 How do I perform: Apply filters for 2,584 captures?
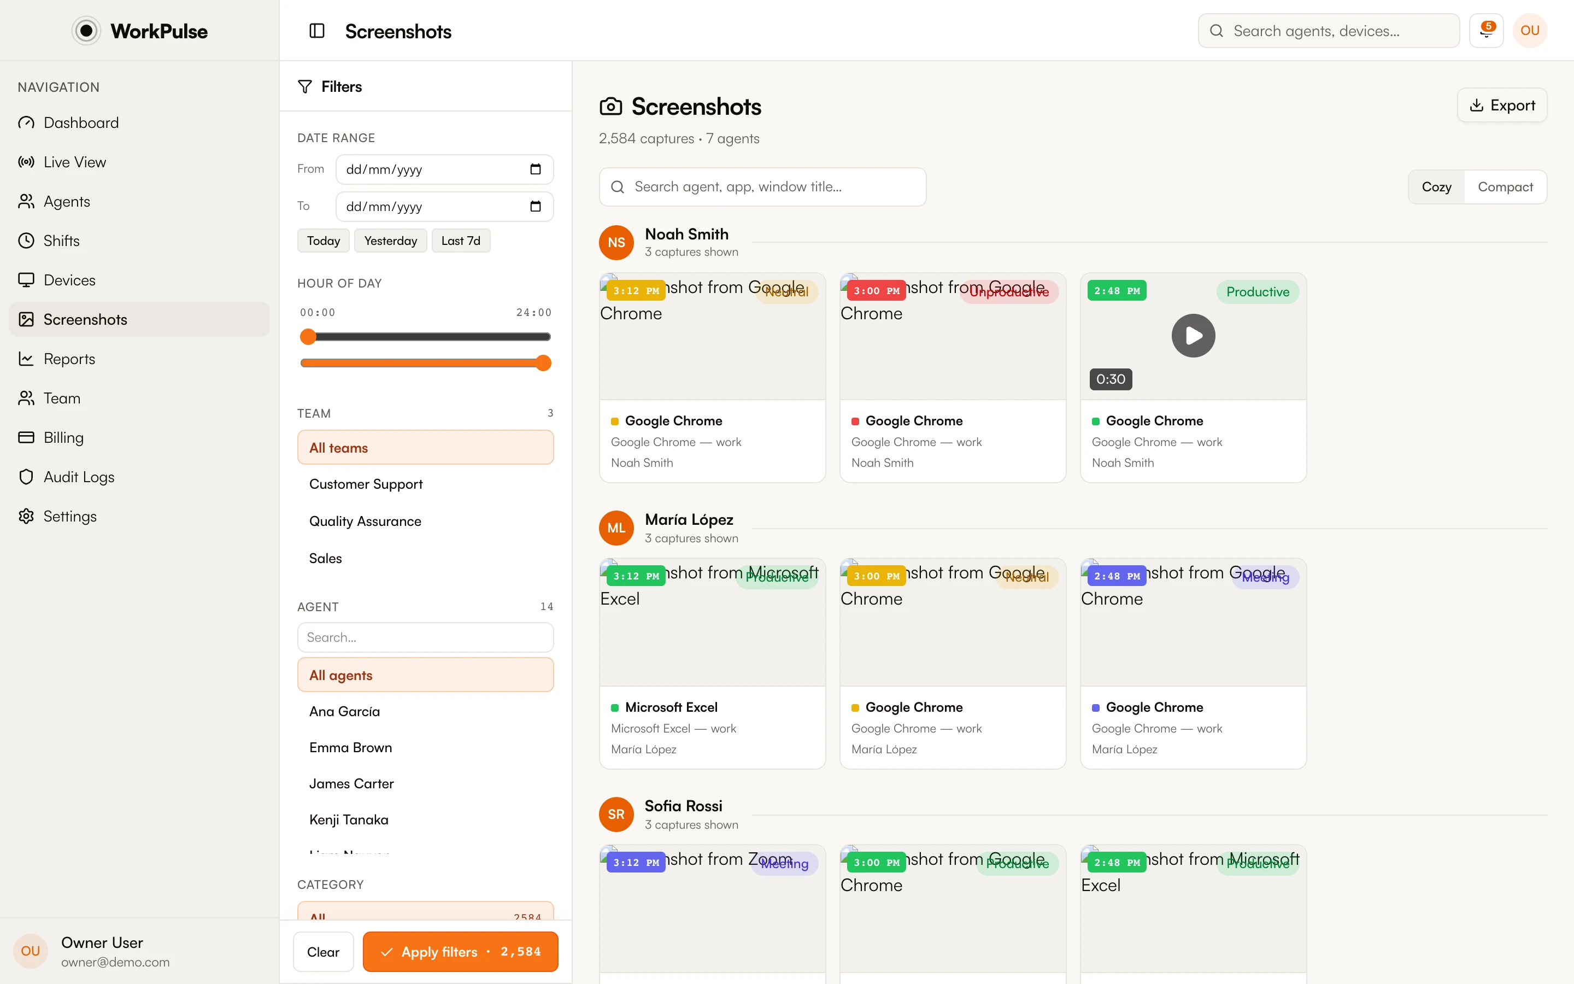tap(461, 951)
